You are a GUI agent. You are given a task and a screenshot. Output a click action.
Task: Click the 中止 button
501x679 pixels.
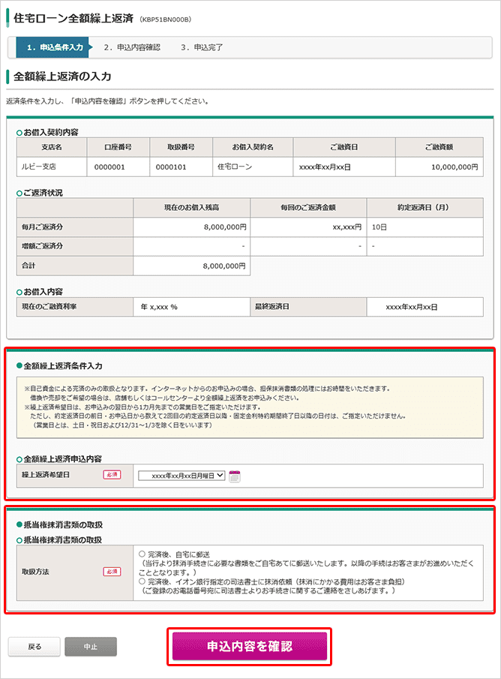[x=91, y=647]
